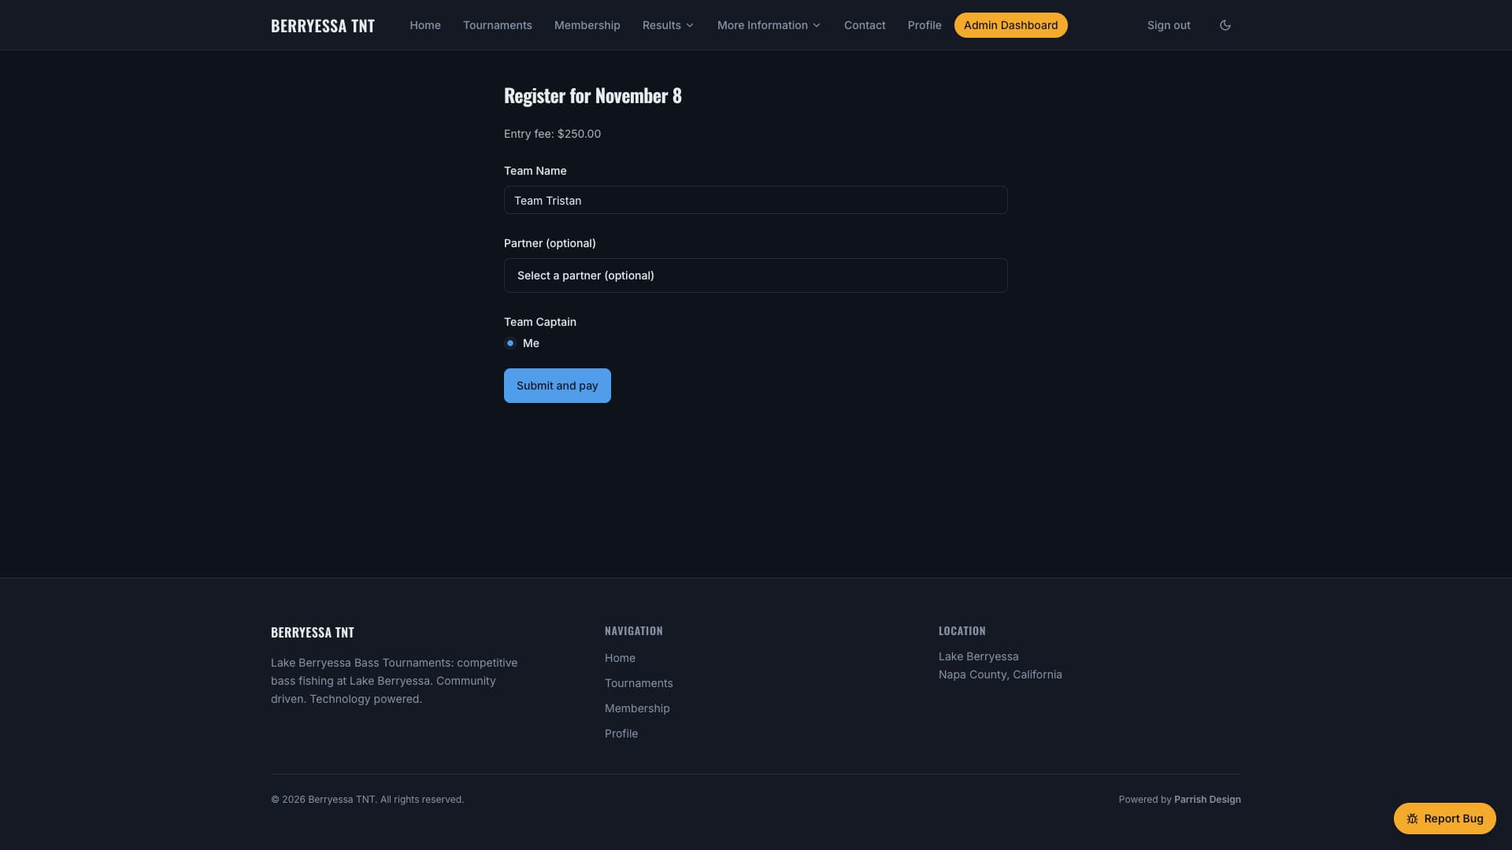
Task: Click the BERRYESSA TNT footer title
Action: (x=313, y=632)
